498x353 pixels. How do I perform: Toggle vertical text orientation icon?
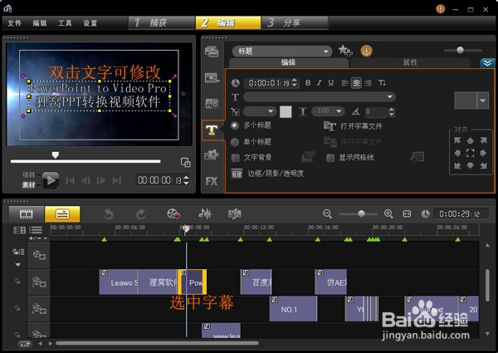(382, 83)
